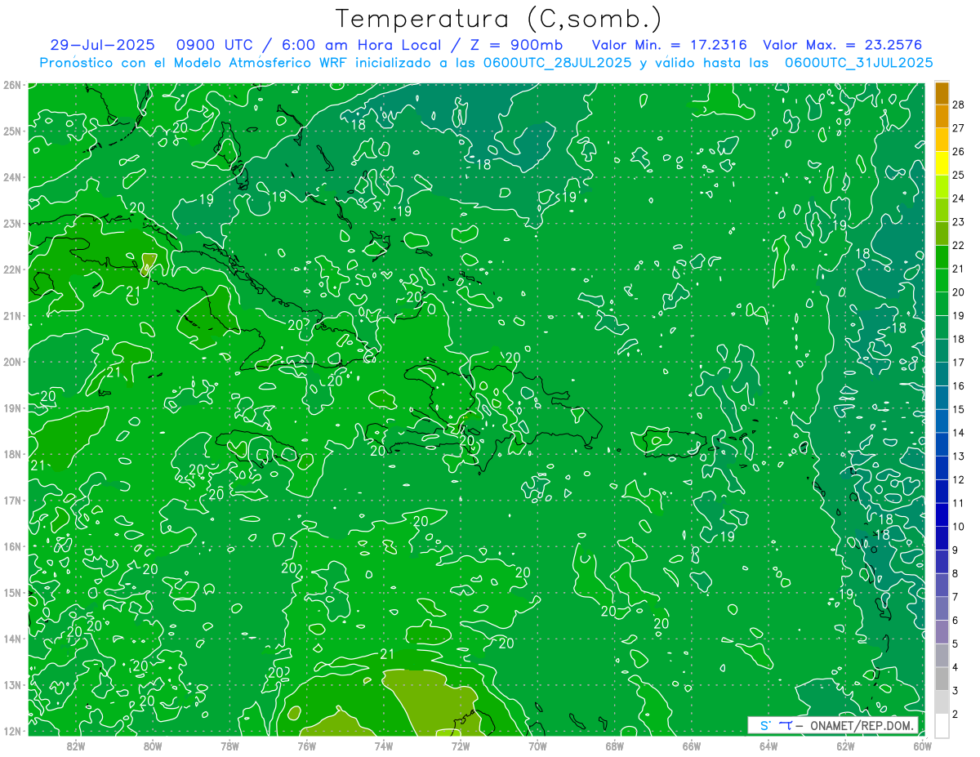Click the 'Valor Max. = 23.2576' readout
This screenshot has height=757, width=980.
[844, 45]
